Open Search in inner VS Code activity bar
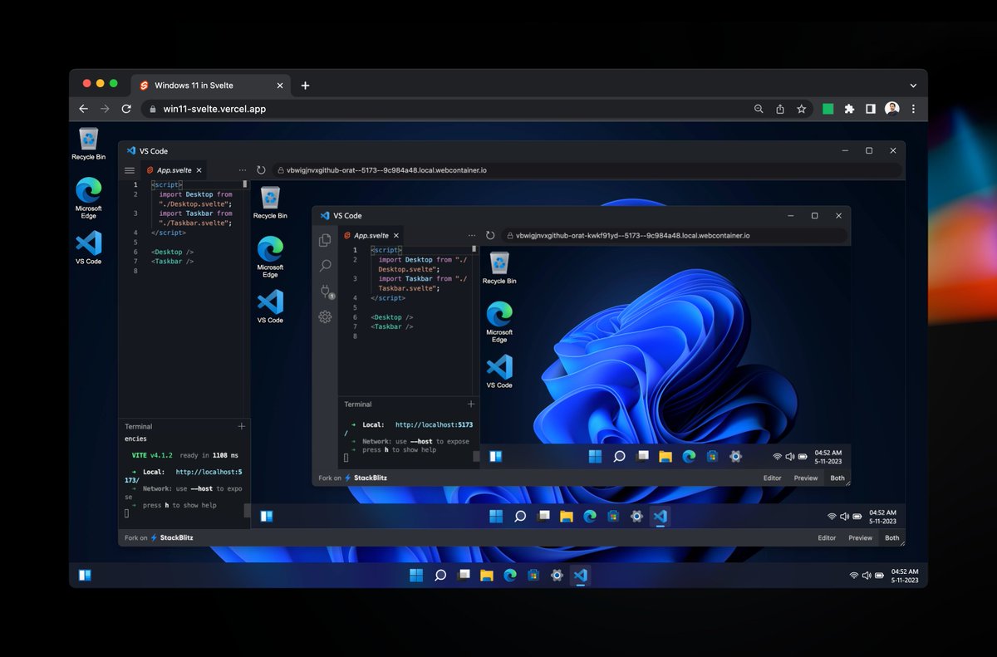997x657 pixels. tap(325, 266)
